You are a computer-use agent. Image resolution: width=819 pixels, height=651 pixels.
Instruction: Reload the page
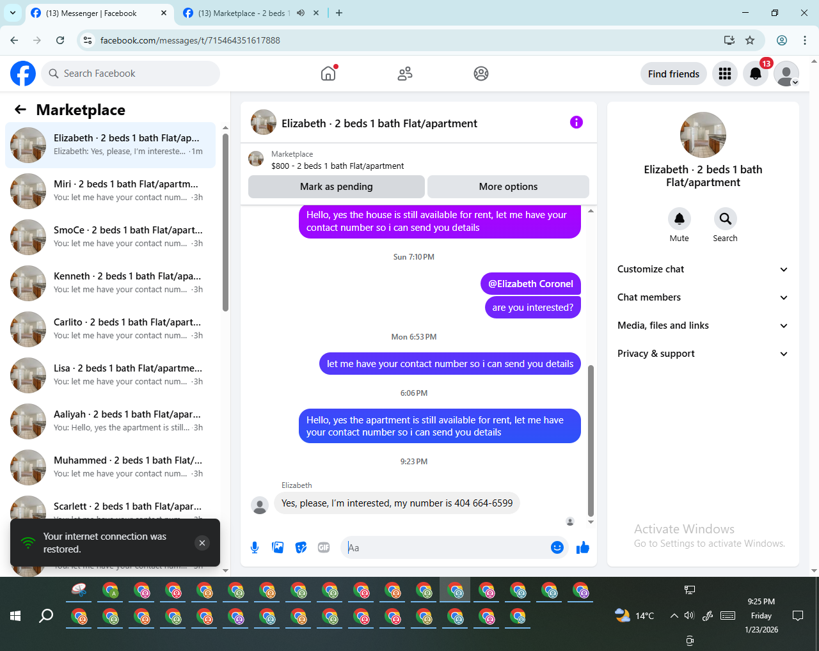(x=60, y=40)
